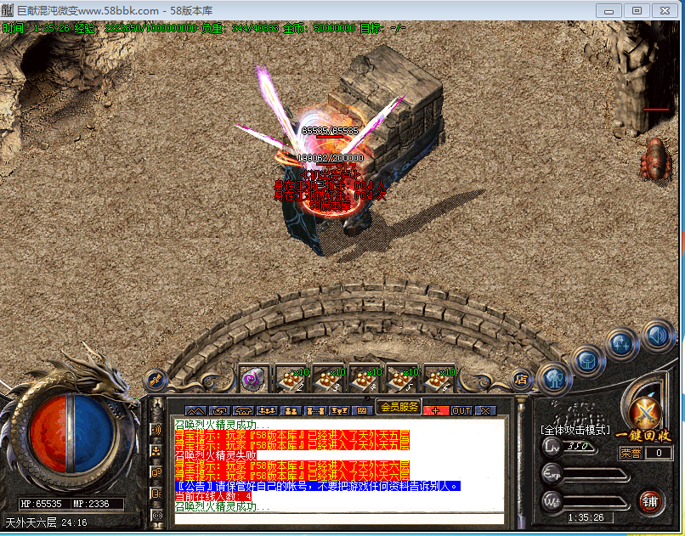Click the dragon icon in the title bar
The height and width of the screenshot is (536, 685).
[x=7, y=10]
